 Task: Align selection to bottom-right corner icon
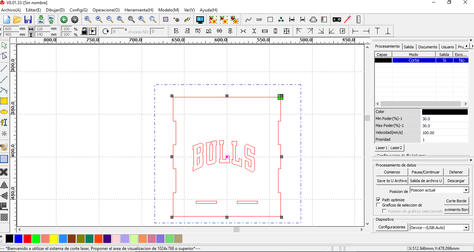pos(321,31)
